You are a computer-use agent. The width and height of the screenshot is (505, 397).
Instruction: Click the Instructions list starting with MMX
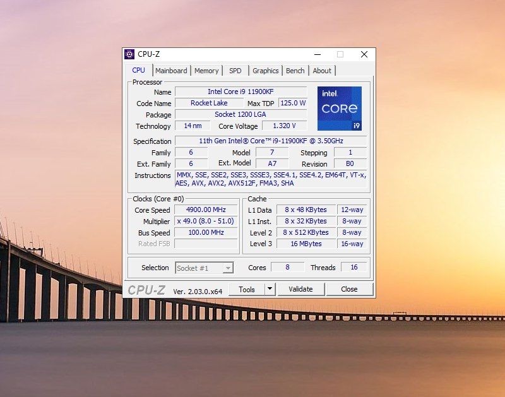pos(271,179)
